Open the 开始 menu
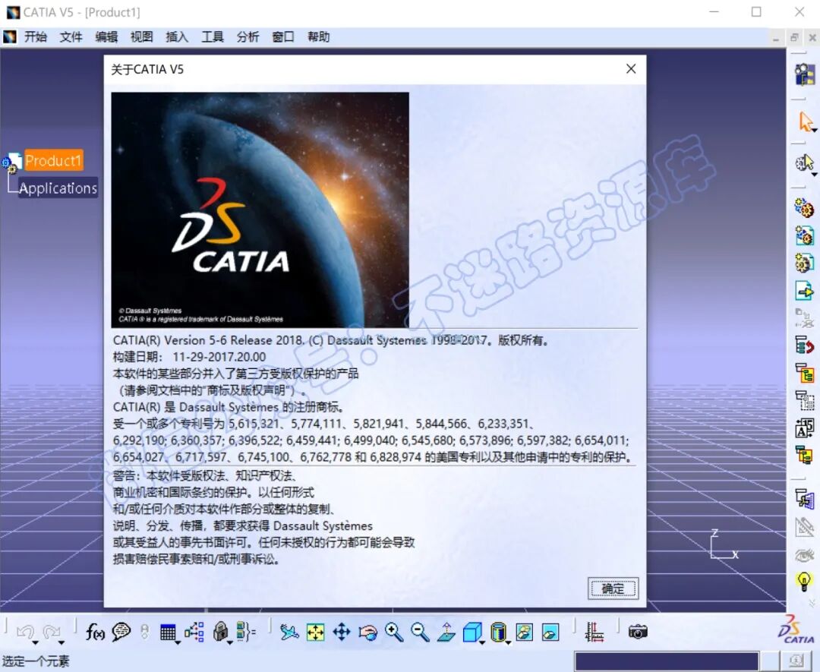Image resolution: width=820 pixels, height=672 pixels. coord(36,37)
